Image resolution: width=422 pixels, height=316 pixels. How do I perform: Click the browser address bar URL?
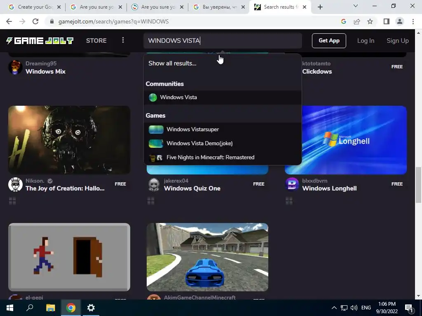point(113,21)
